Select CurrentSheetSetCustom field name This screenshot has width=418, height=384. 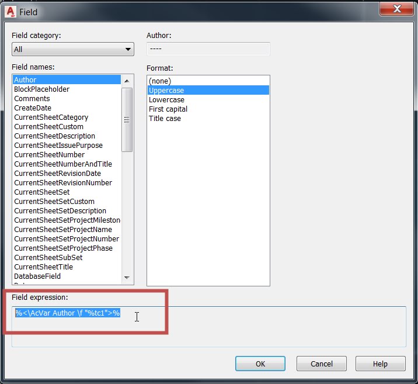[x=67, y=201]
